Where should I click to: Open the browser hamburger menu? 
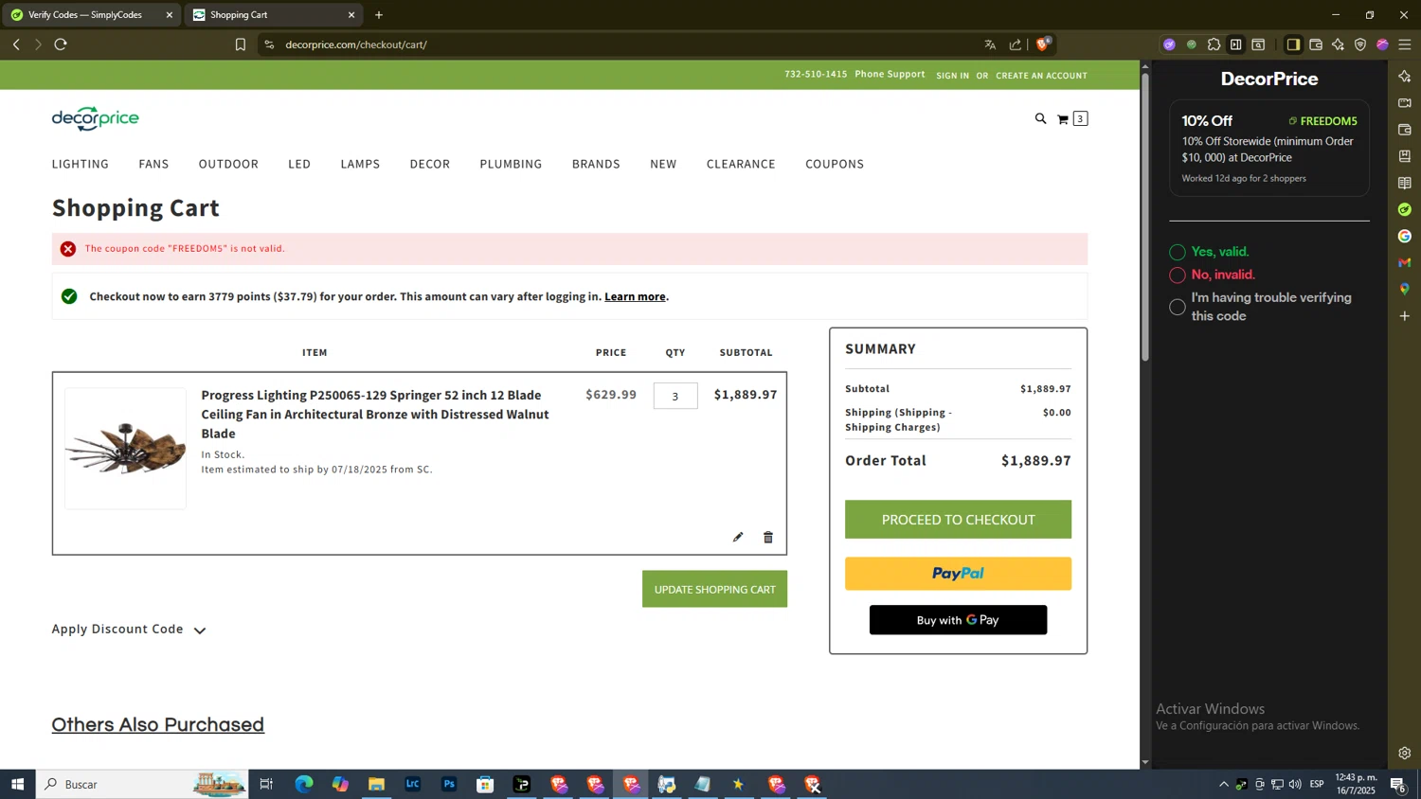1405,44
